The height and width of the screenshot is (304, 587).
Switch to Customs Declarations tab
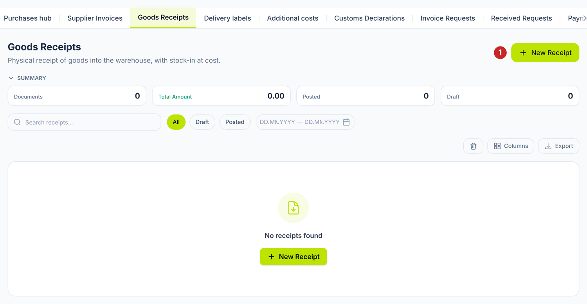369,18
